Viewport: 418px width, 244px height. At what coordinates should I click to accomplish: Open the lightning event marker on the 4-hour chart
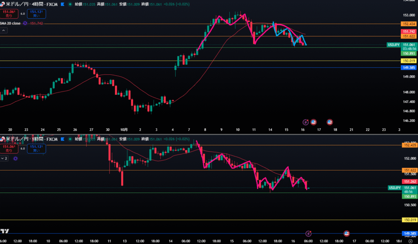pos(305,122)
